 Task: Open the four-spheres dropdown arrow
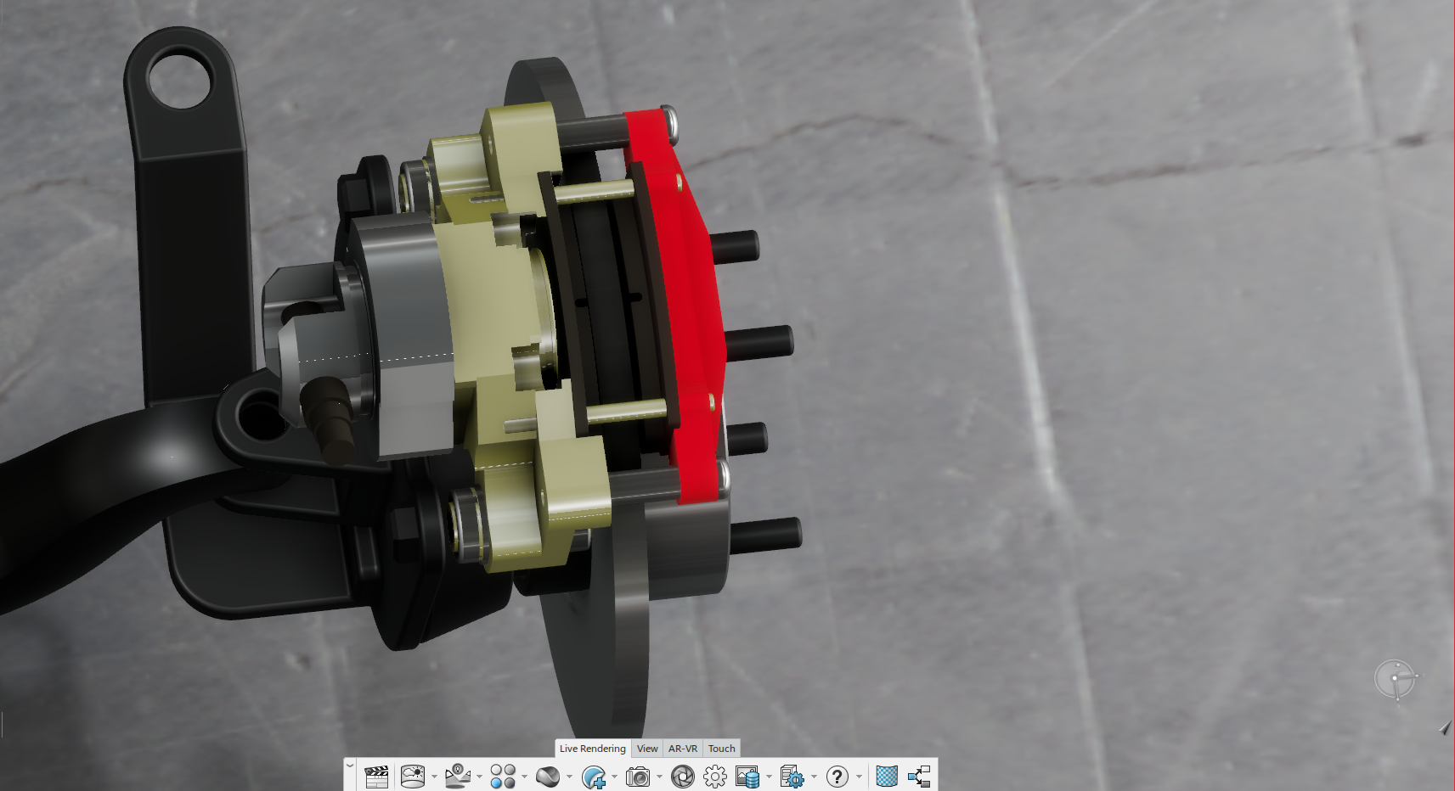[524, 777]
